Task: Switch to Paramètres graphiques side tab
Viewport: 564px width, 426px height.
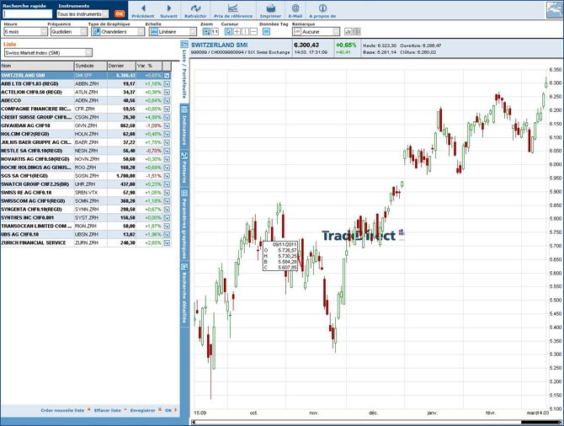Action: click(184, 225)
